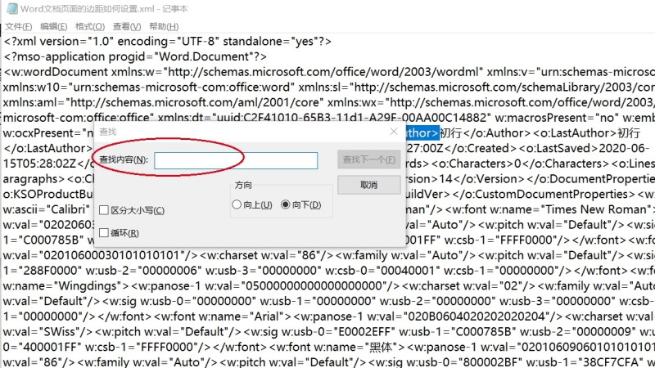This screenshot has height=368, width=655.
Task: Open the 文件(F) menu
Action: (x=18, y=26)
